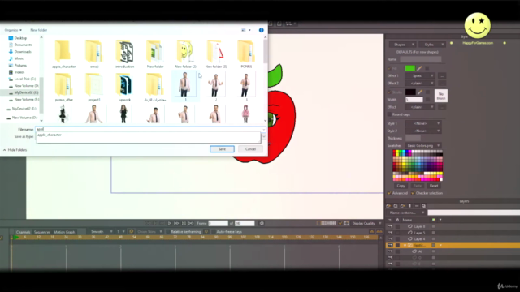The height and width of the screenshot is (292, 520).
Task: Click the black Stroke color swatch
Action: (x=409, y=92)
